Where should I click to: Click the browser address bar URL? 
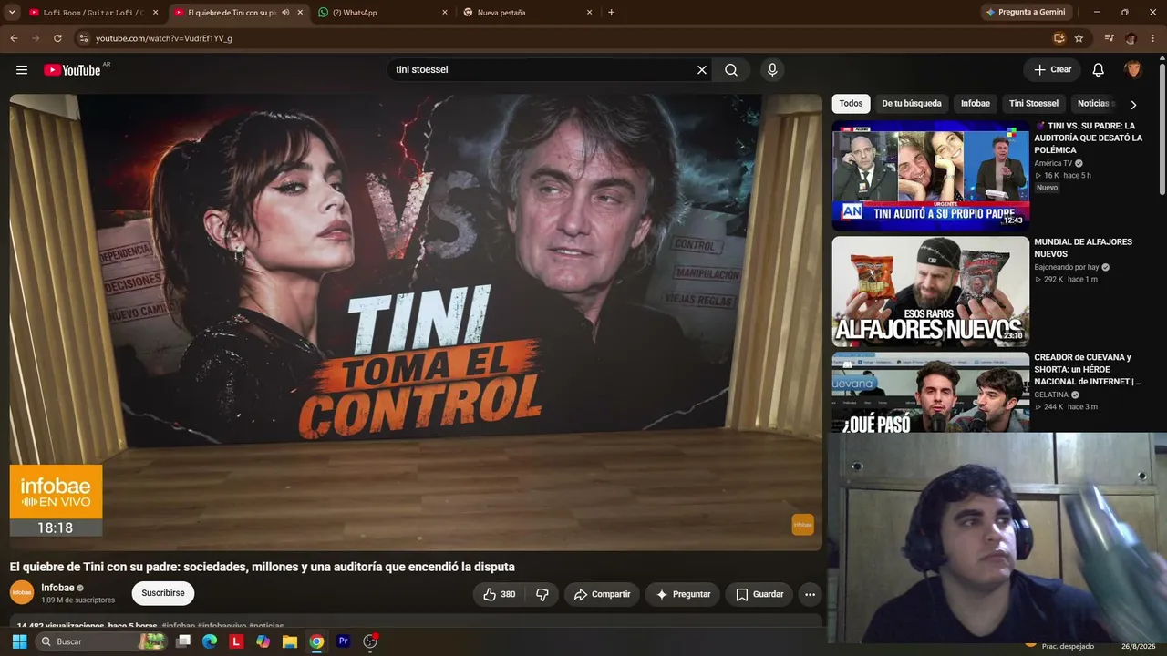tap(164, 38)
